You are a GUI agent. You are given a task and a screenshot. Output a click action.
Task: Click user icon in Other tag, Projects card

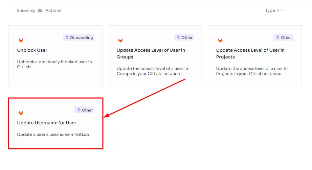click(x=278, y=37)
